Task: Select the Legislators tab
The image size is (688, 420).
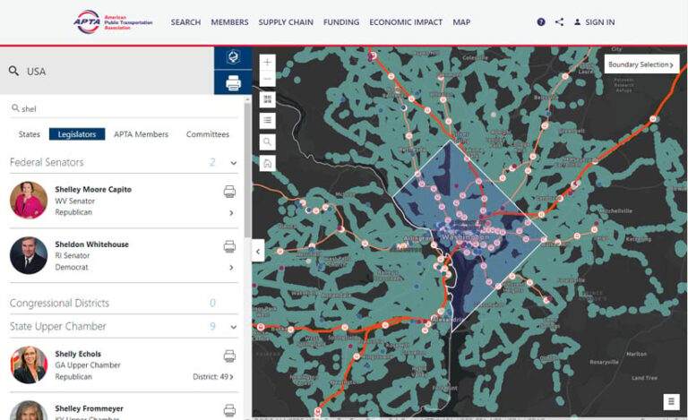Action: coord(77,134)
